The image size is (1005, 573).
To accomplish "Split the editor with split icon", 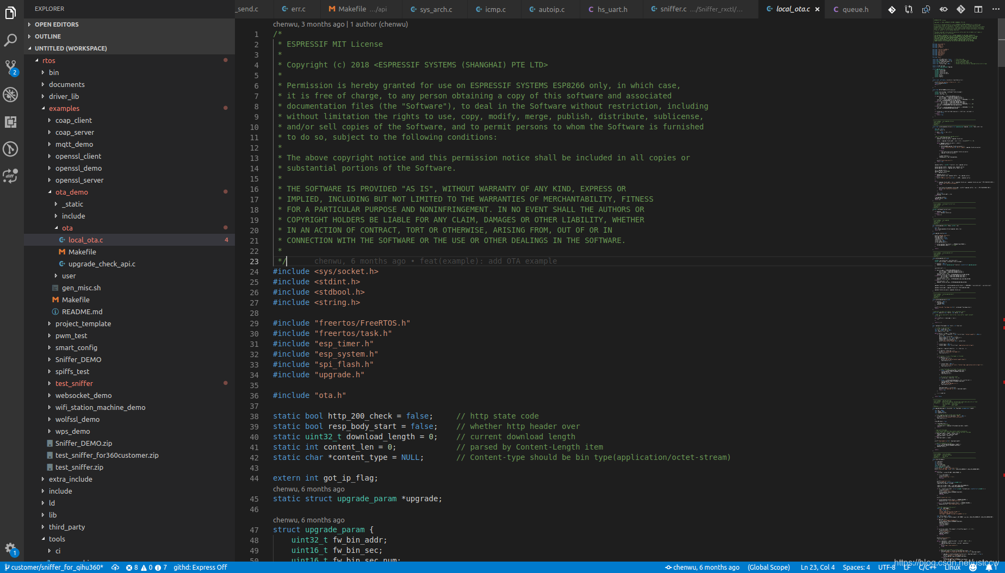I will tap(978, 9).
